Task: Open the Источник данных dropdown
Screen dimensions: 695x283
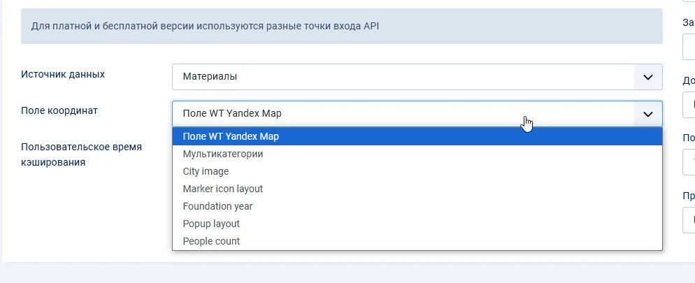Action: tap(417, 77)
